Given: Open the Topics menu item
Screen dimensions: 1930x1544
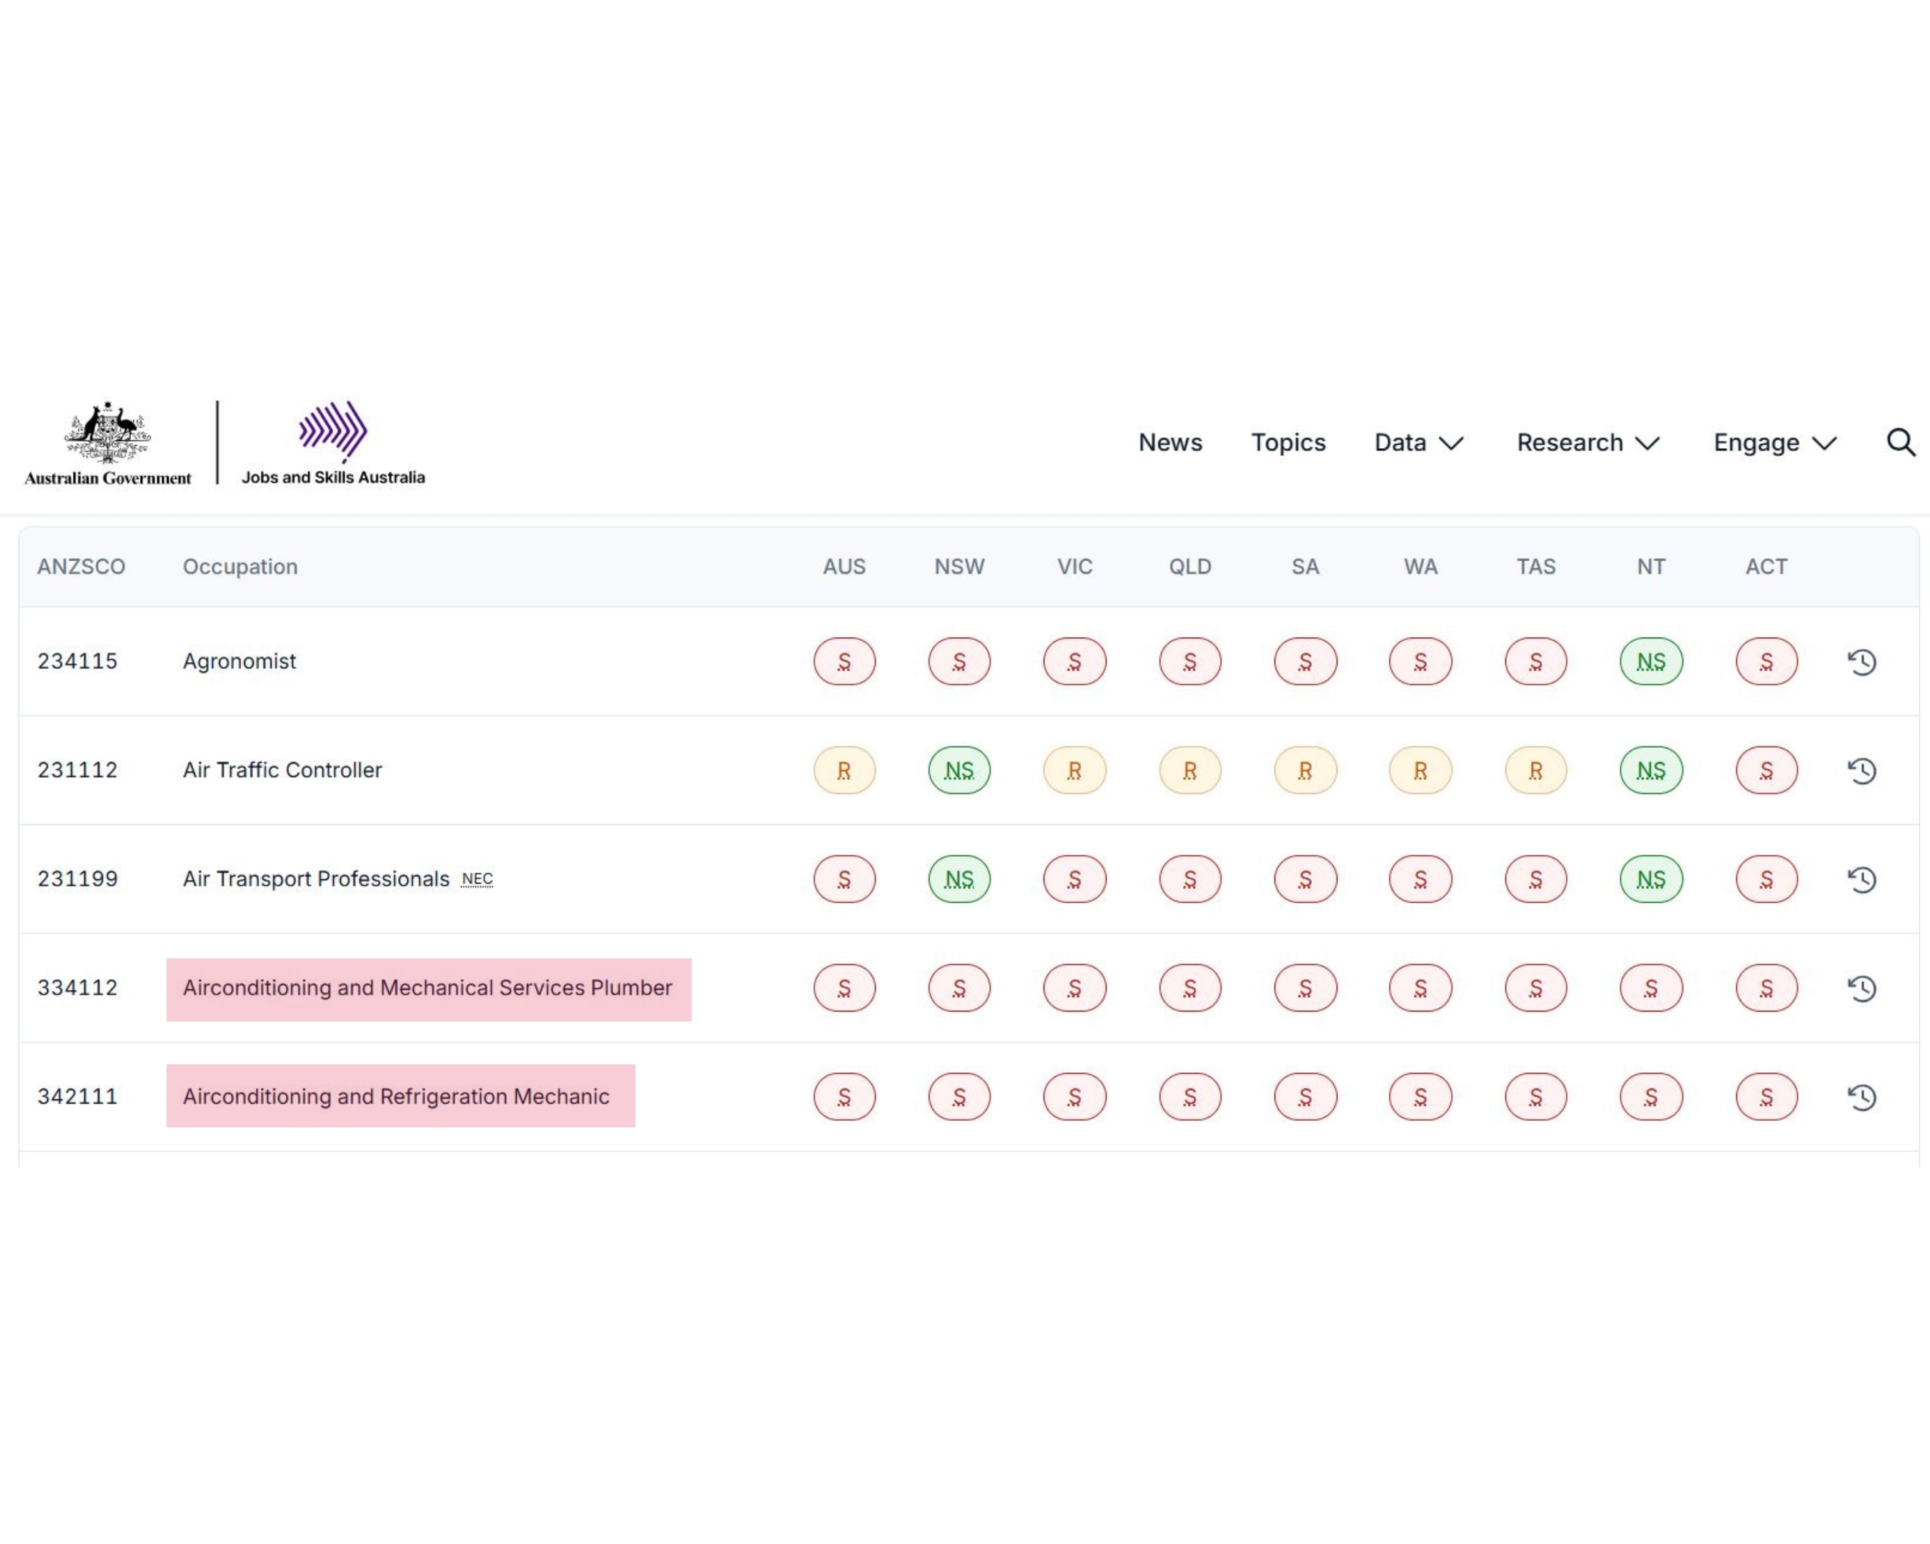Looking at the screenshot, I should coord(1287,442).
